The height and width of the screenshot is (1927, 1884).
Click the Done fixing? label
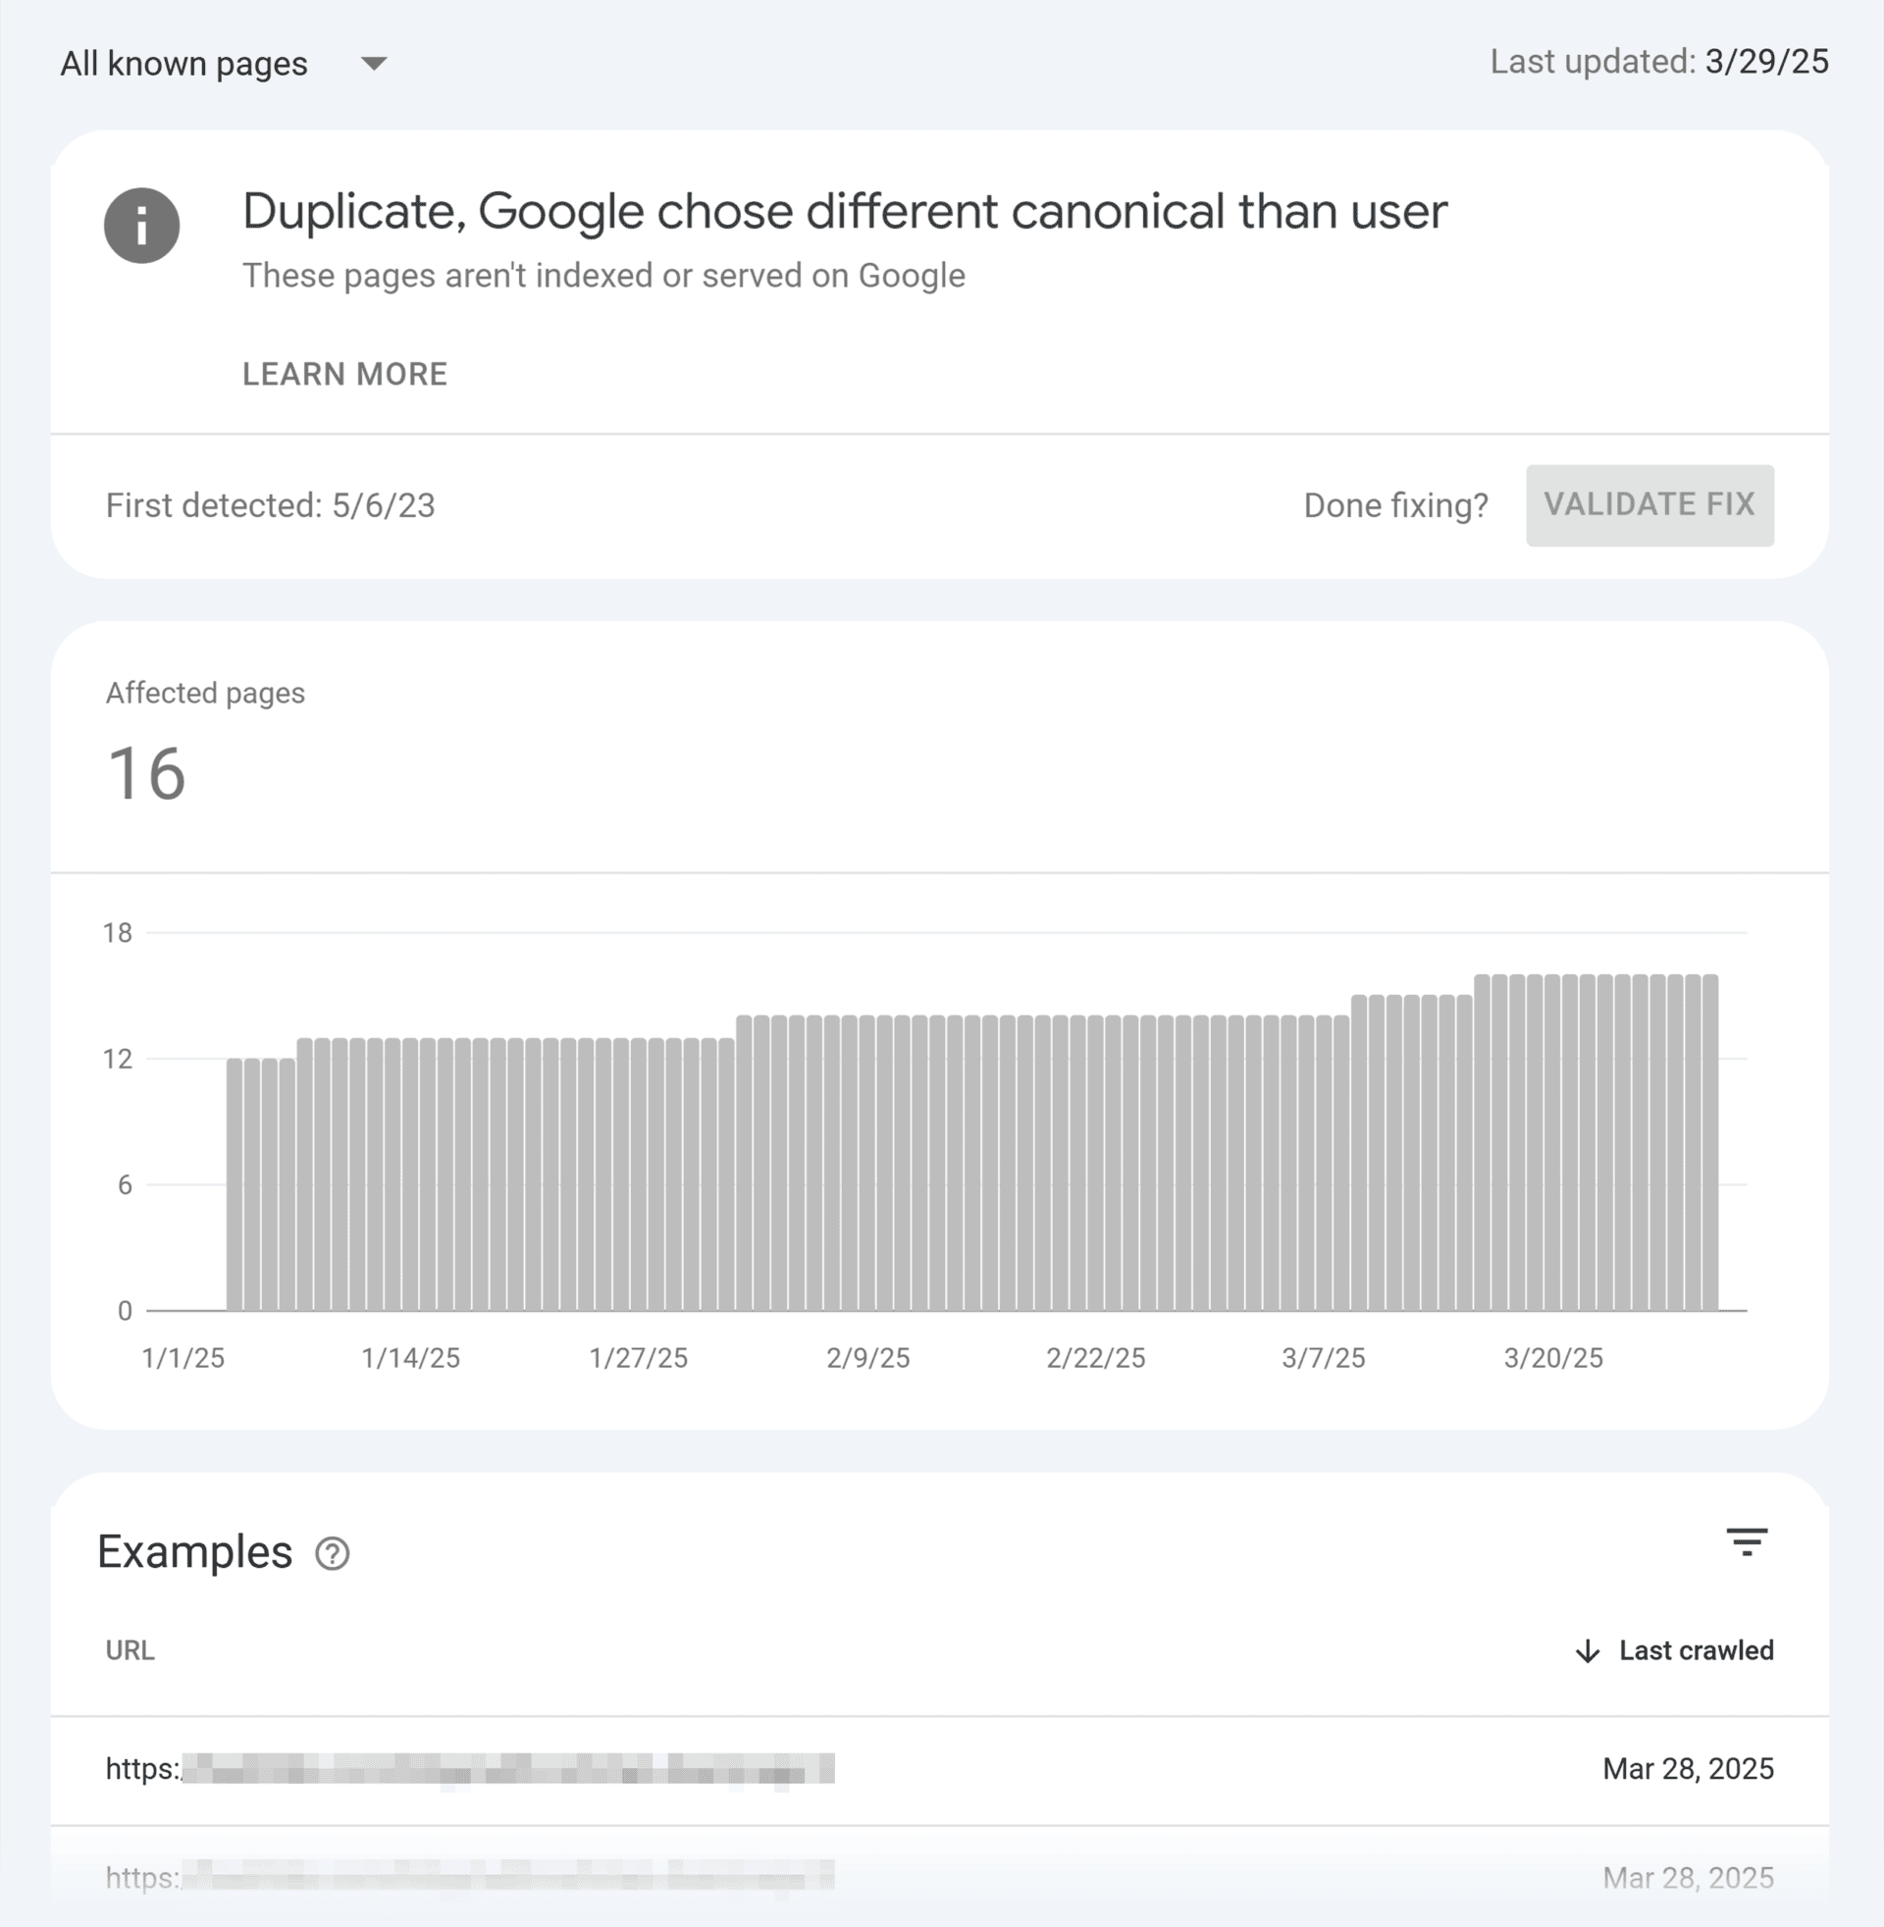pyautogui.click(x=1395, y=505)
